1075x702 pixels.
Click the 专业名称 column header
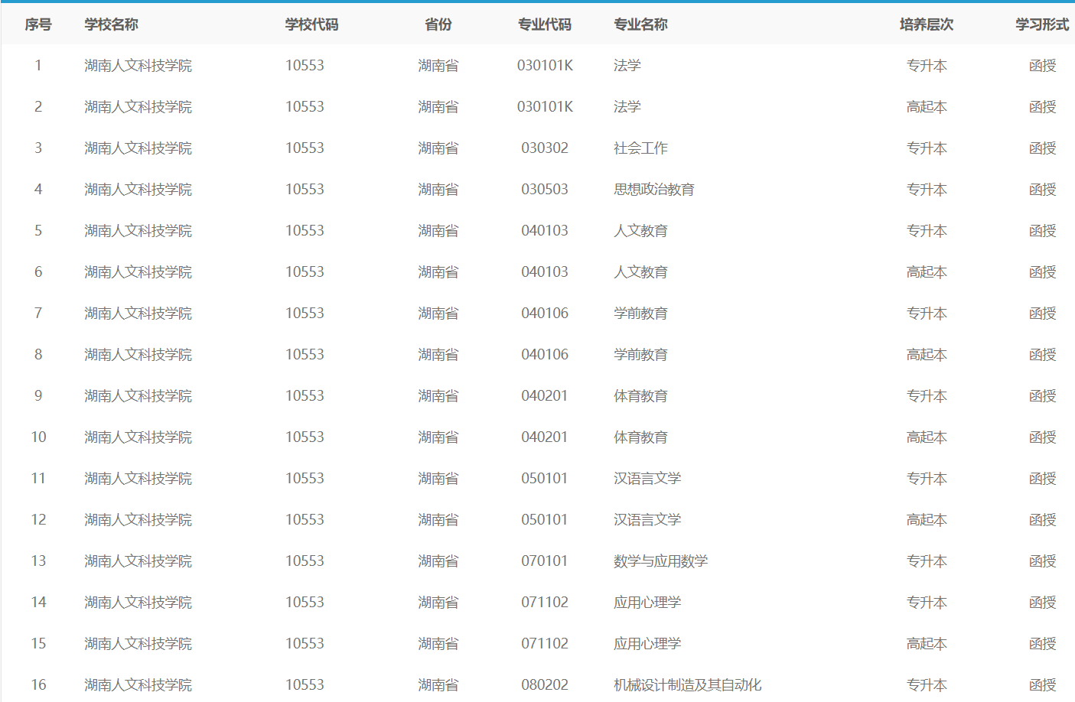pyautogui.click(x=640, y=24)
